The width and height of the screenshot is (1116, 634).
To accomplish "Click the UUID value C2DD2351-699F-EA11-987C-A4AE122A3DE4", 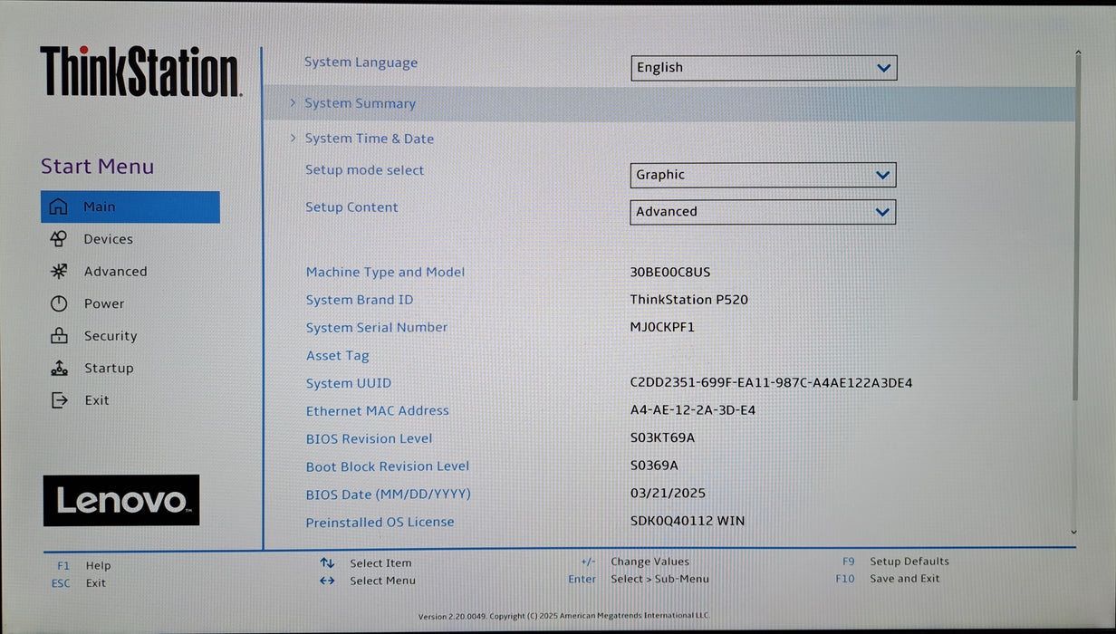I will pos(771,382).
